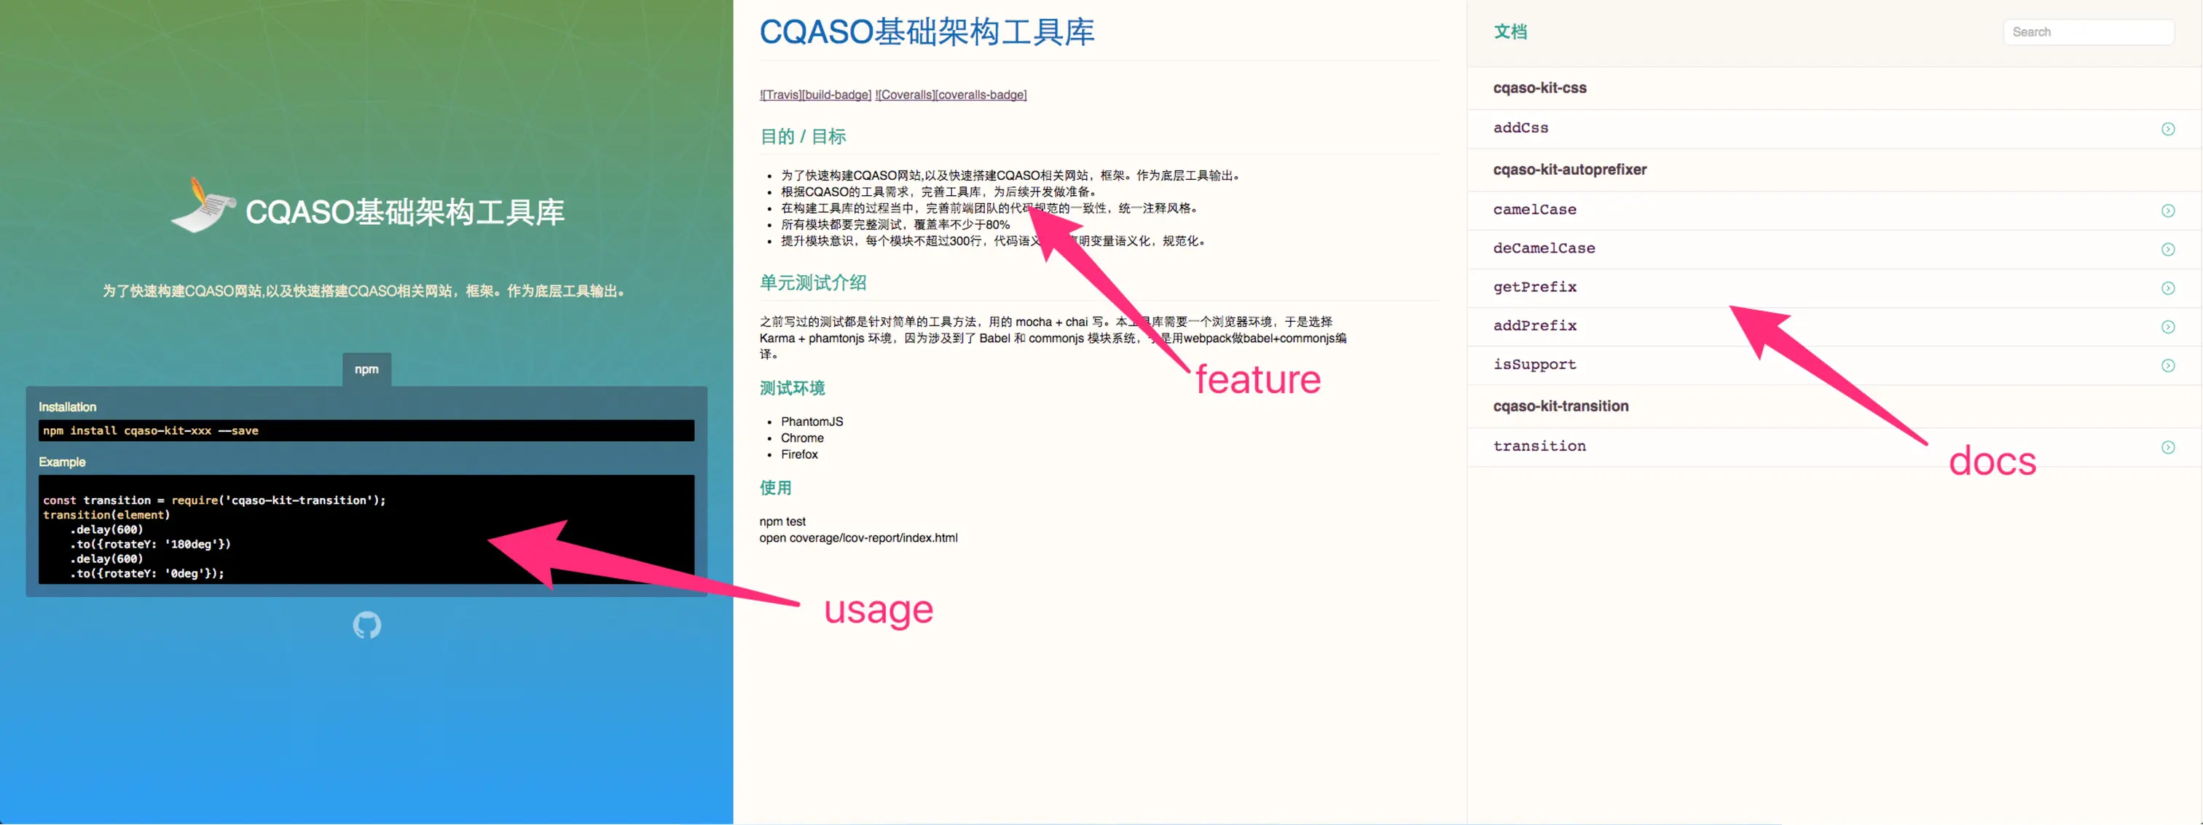Viewport: 2203px width, 825px height.
Task: Click deCamelCase circle arrow icon
Action: coord(2167,249)
